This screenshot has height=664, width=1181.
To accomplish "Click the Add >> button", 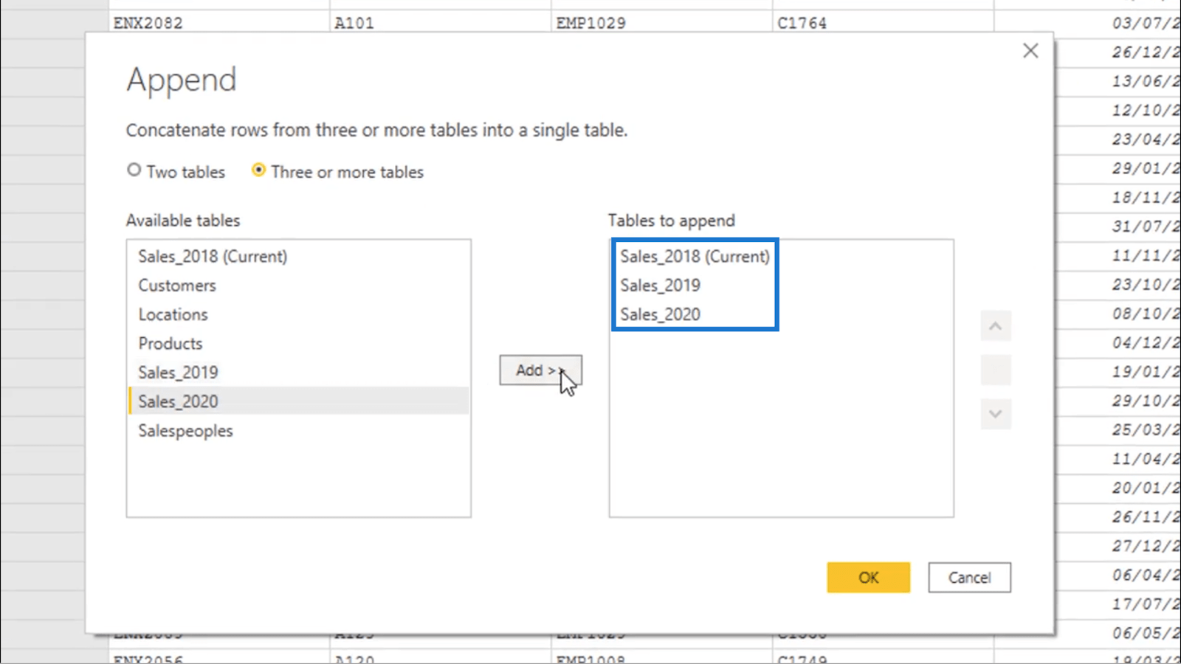I will (540, 370).
